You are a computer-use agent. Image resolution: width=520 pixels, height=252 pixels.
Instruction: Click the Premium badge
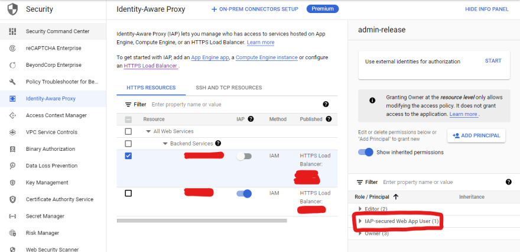[x=323, y=9]
